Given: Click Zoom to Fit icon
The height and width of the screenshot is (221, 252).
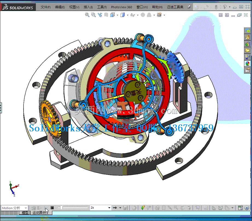Looking at the screenshot, I should (x=87, y=15).
